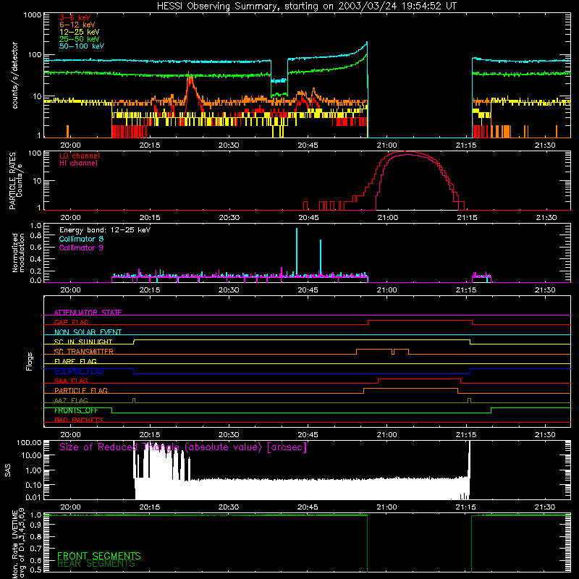Select the 25-50 keV legend label
Screen dimensions: 579x579
80,39
